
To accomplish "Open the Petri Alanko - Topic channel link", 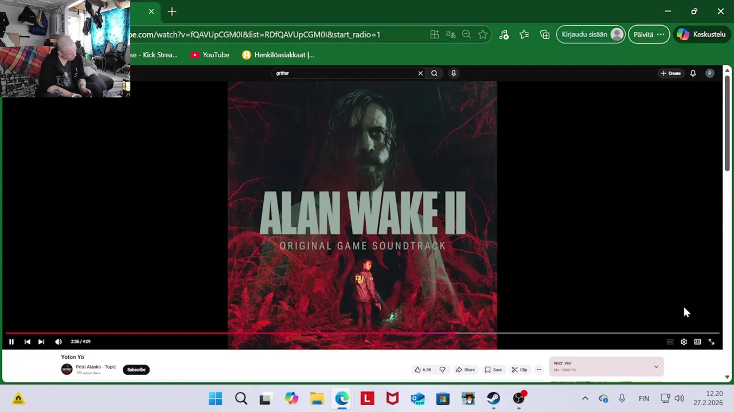I will coord(96,367).
